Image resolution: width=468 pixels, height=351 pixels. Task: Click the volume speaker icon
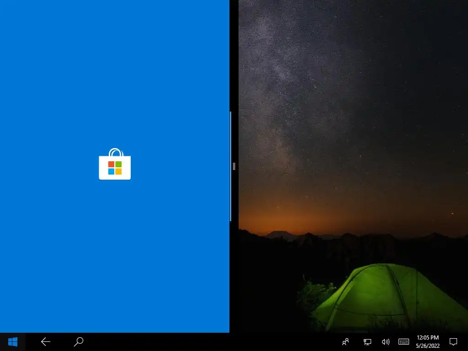click(x=385, y=342)
